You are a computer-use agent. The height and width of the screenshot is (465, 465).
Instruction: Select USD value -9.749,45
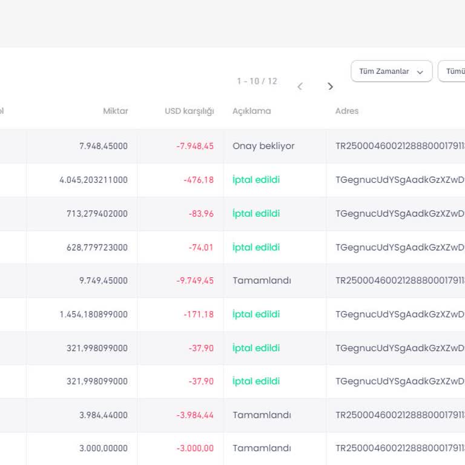coord(195,280)
